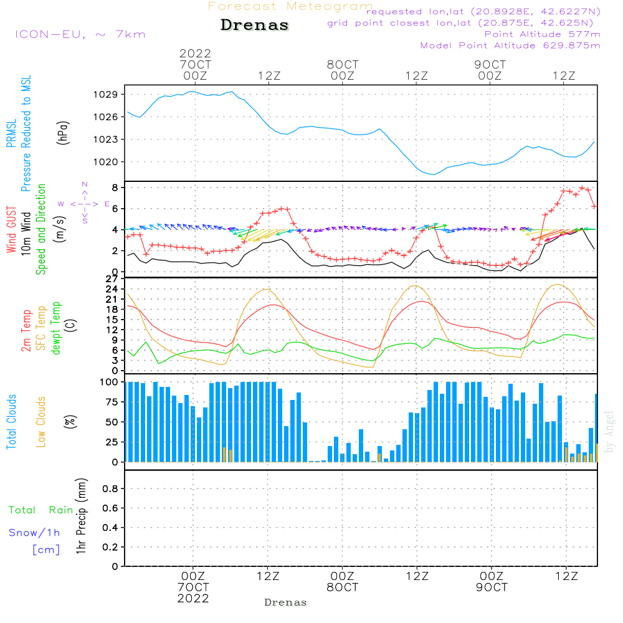
Task: Select the 0.8 precipitation tick label
Action: 110,488
